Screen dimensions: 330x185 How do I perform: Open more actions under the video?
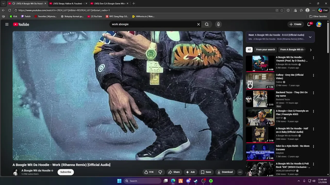tap(240, 172)
